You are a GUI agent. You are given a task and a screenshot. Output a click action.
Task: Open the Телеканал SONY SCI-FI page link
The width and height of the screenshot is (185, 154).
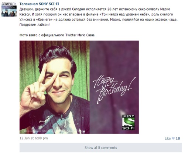(x=39, y=4)
